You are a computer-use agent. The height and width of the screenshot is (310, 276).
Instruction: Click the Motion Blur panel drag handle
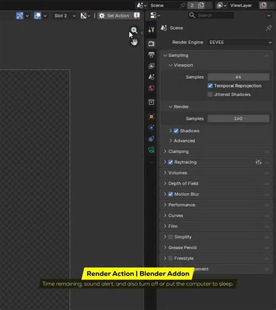[x=267, y=194]
